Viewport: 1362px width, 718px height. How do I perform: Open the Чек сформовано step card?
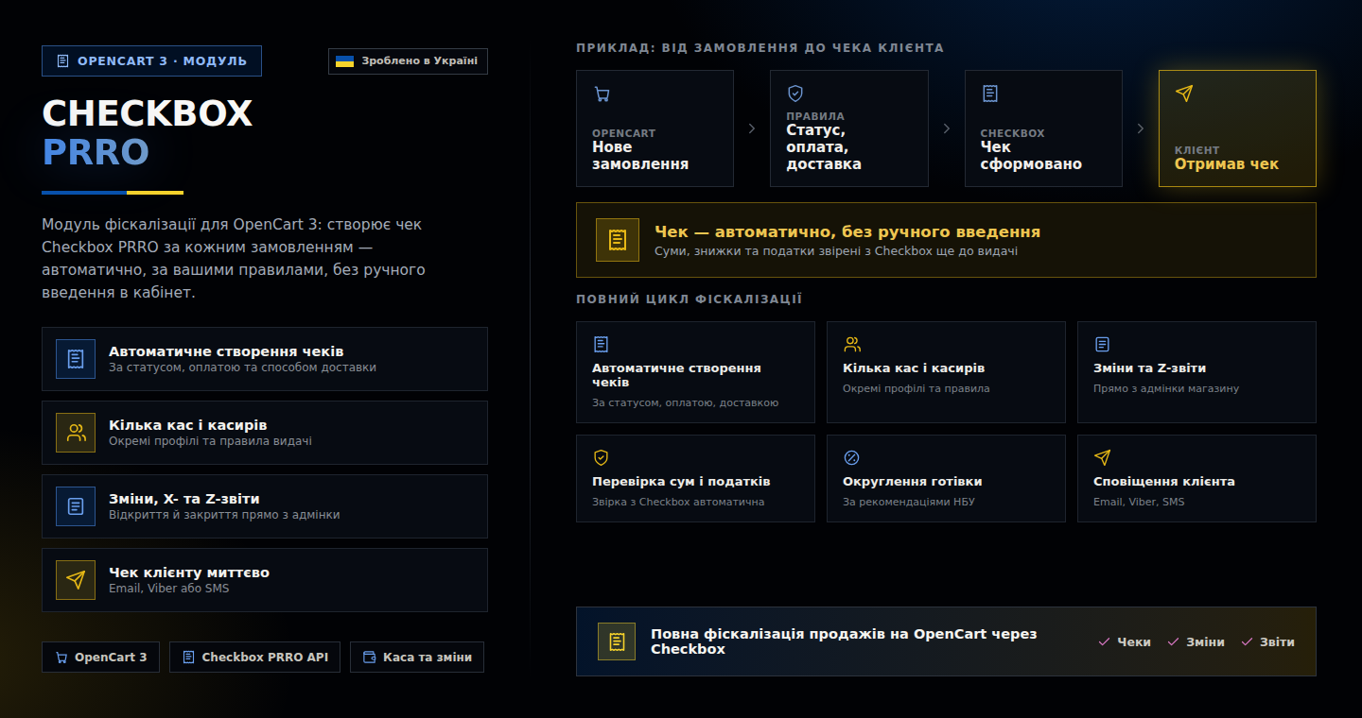(1043, 128)
